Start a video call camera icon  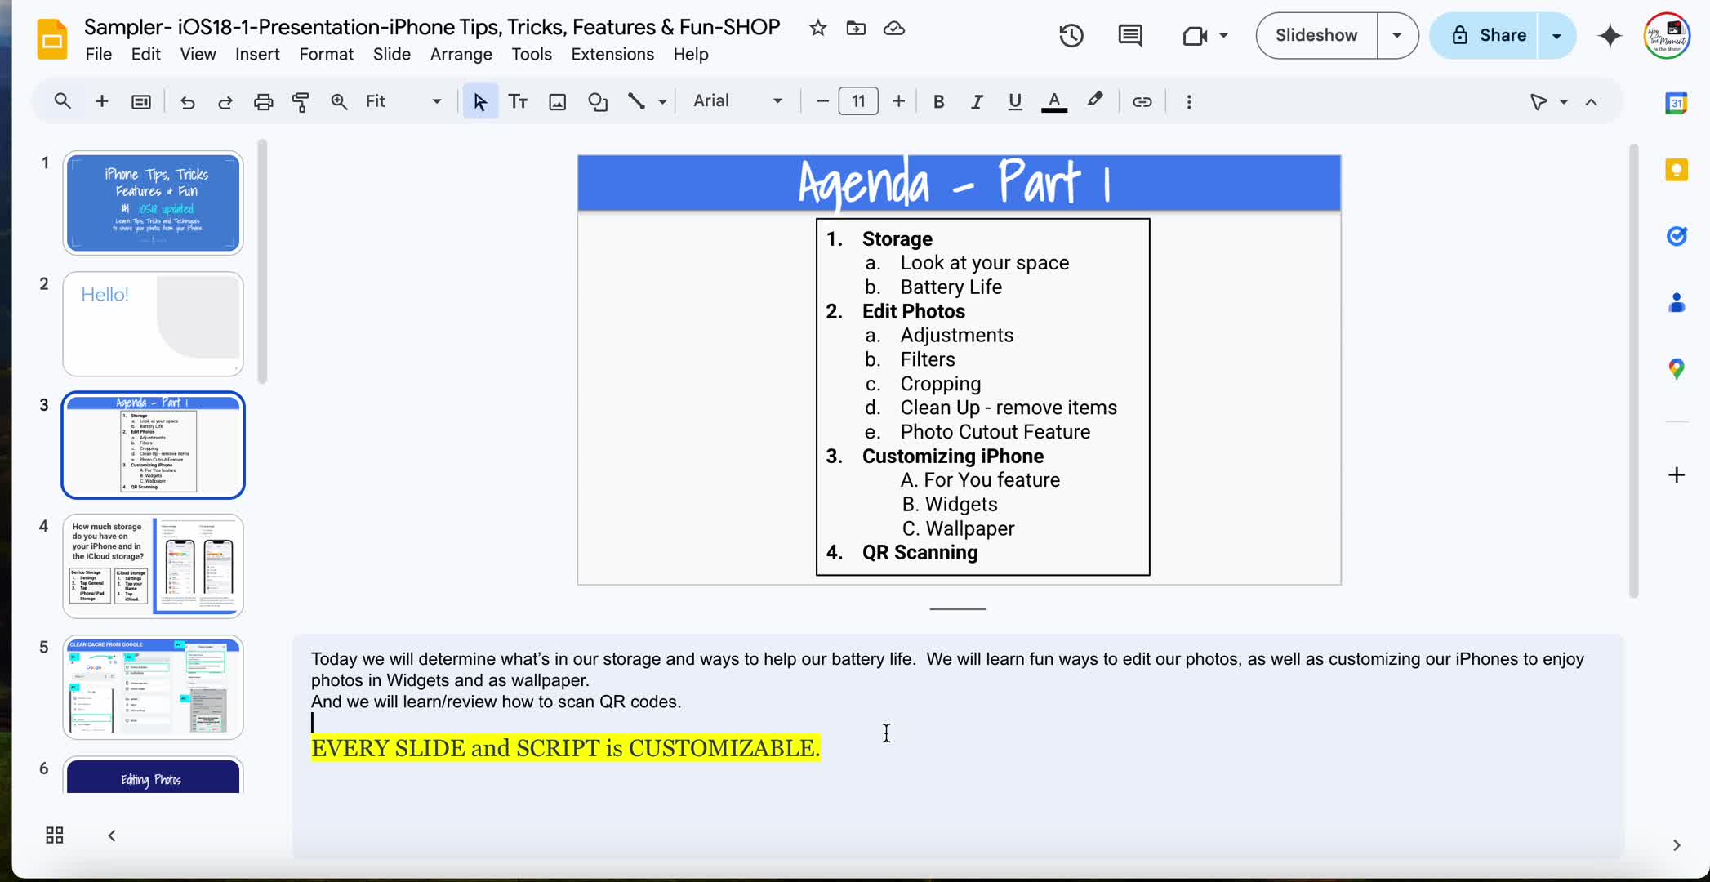click(x=1195, y=35)
